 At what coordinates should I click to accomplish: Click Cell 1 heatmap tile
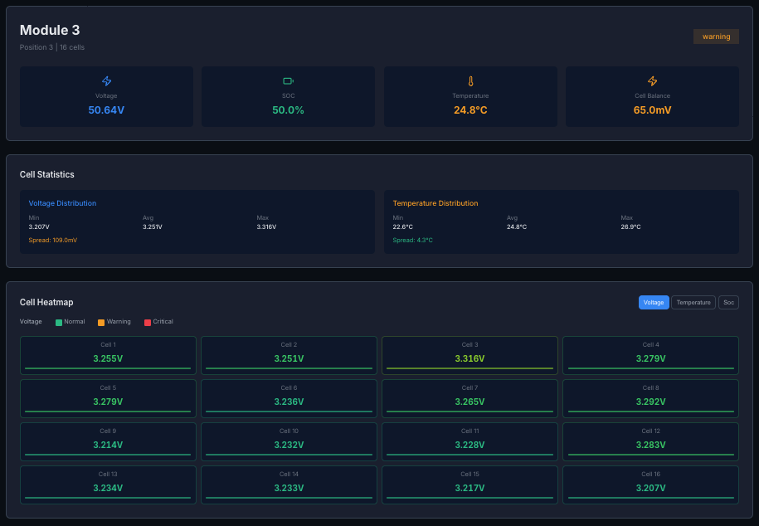pos(108,354)
